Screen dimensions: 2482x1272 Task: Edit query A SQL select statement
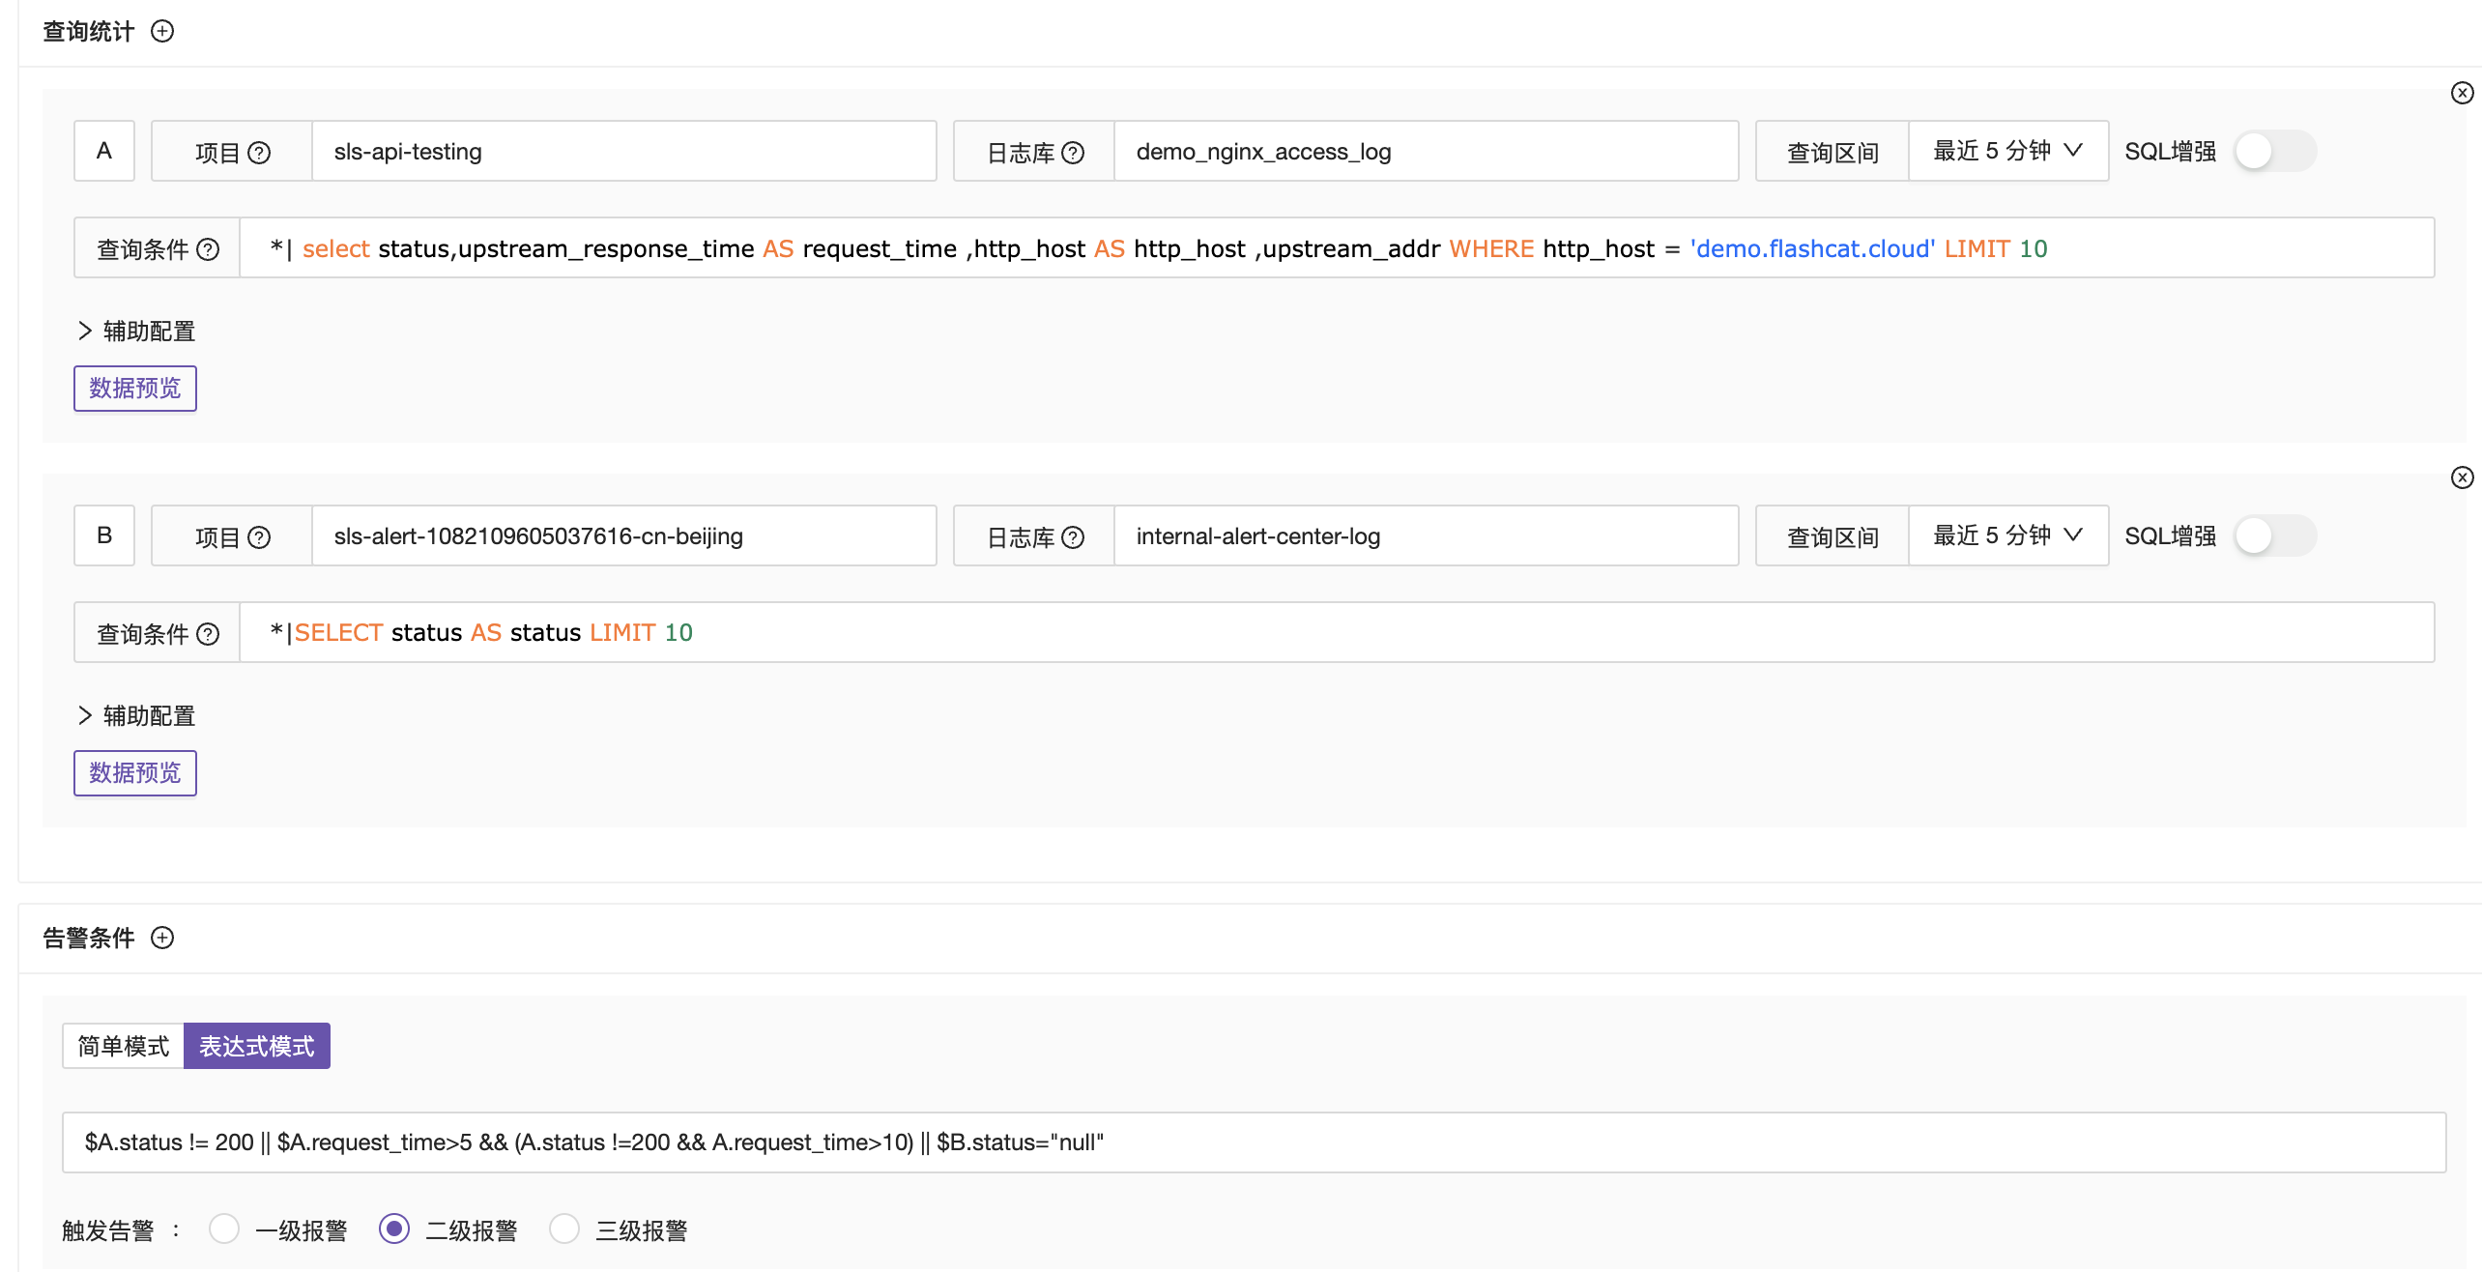coord(1337,247)
